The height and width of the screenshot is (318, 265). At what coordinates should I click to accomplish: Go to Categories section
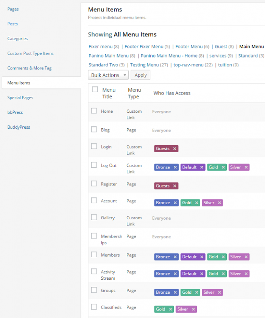coord(17,39)
